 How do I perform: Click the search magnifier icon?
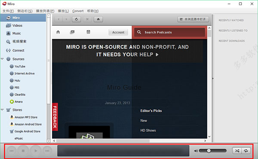tap(139, 32)
